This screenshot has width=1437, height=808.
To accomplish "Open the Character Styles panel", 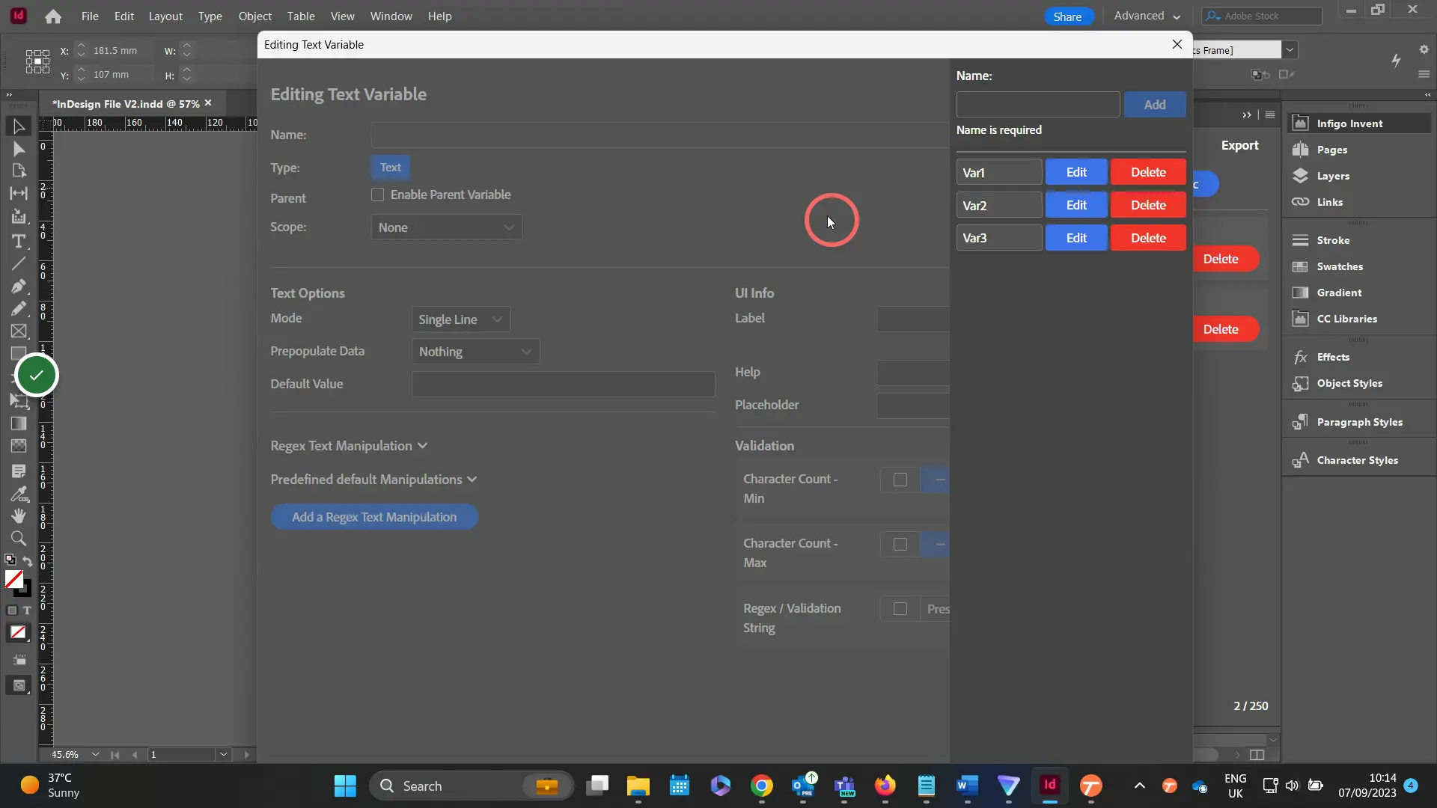I will point(1358,460).
